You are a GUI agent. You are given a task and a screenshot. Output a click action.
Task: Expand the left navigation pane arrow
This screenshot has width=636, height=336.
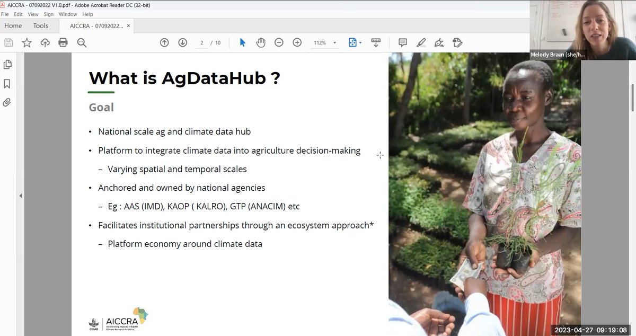click(20, 196)
